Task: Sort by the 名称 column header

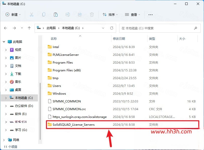Action: (x=54, y=39)
